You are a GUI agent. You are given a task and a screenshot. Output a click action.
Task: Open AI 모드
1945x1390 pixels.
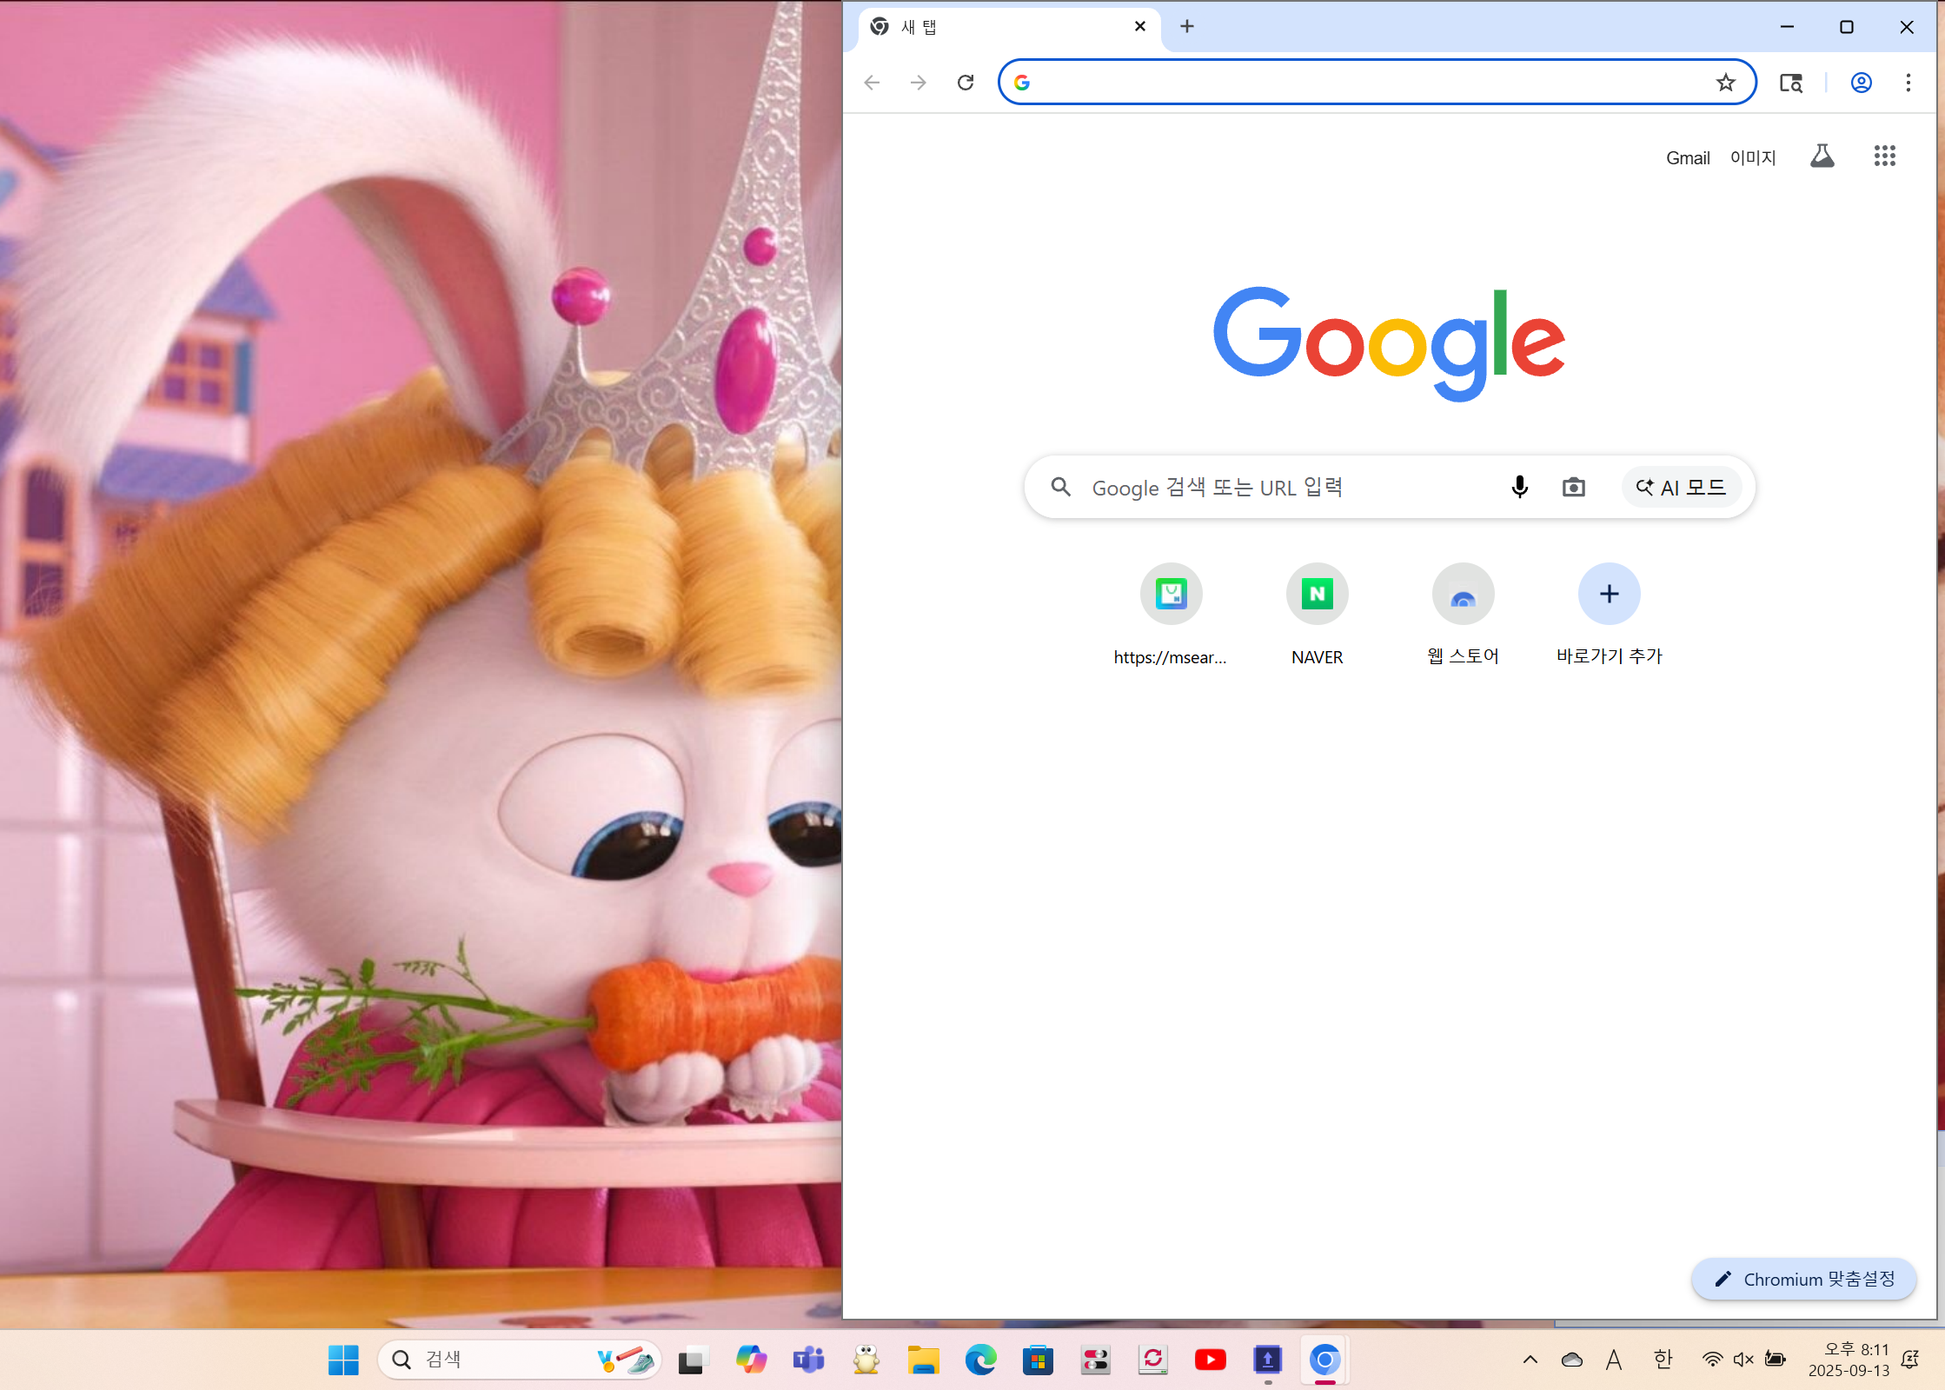click(x=1681, y=487)
